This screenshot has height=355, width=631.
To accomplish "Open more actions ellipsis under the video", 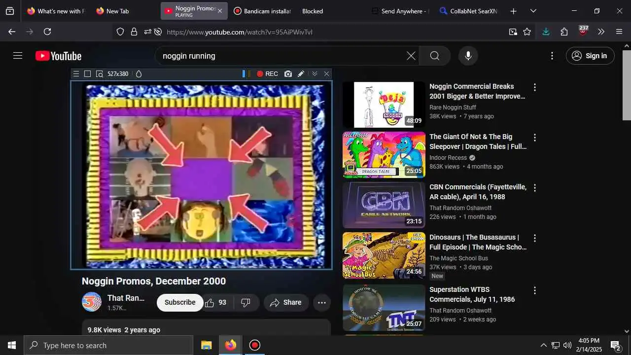I will click(322, 303).
